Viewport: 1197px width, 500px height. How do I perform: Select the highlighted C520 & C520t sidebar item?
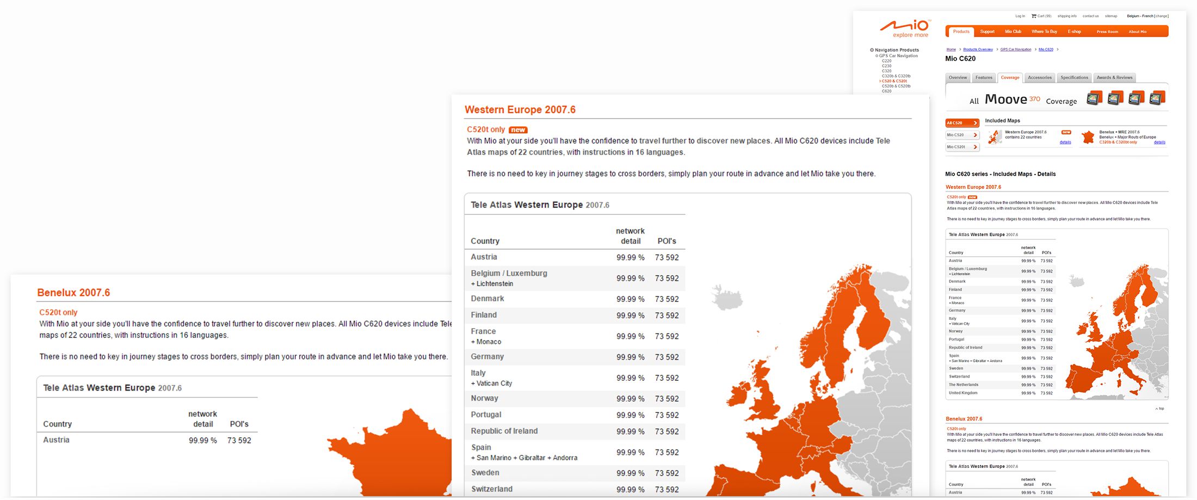coord(894,81)
